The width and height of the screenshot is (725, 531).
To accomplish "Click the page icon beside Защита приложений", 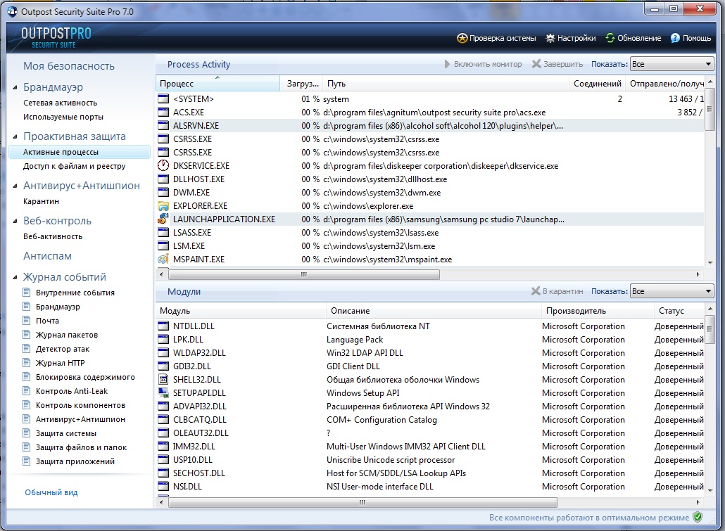I will click(27, 461).
